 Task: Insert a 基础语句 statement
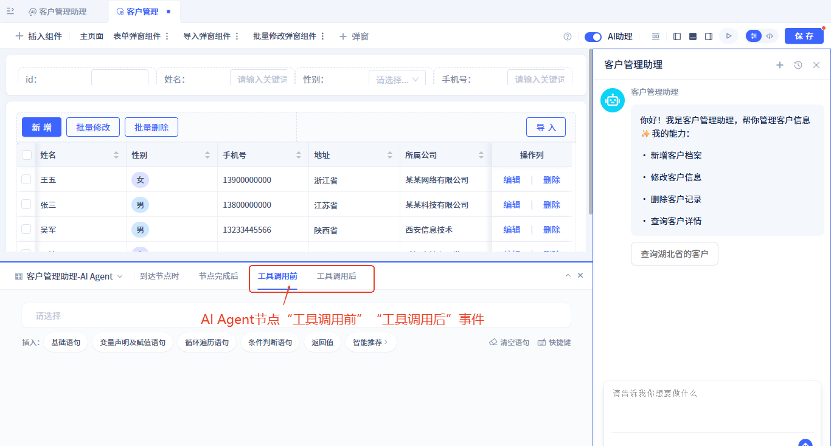coord(66,343)
